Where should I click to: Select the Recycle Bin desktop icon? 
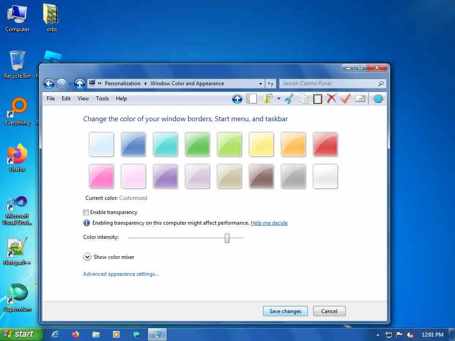[x=17, y=64]
